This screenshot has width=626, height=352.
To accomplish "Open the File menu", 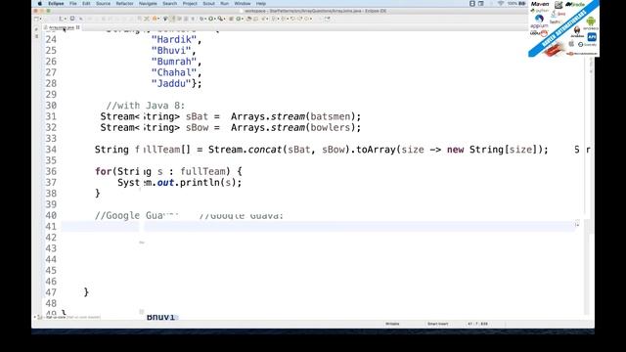I will [73, 3].
